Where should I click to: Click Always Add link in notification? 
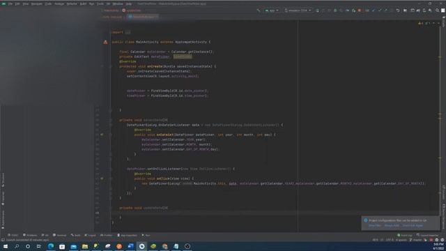coord(392,226)
